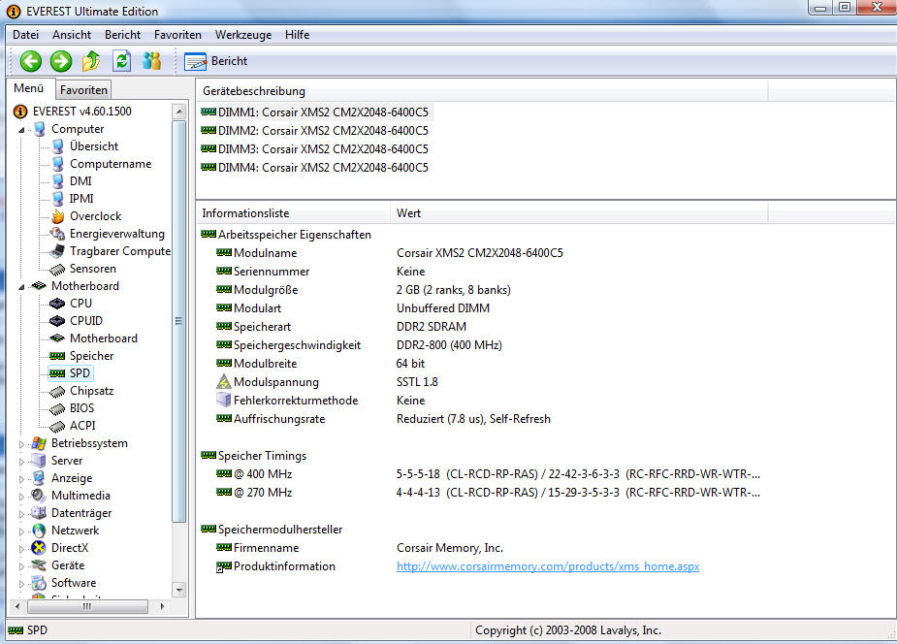This screenshot has width=897, height=644.
Task: Click the green Forward arrow toolbar icon
Action: 61,61
